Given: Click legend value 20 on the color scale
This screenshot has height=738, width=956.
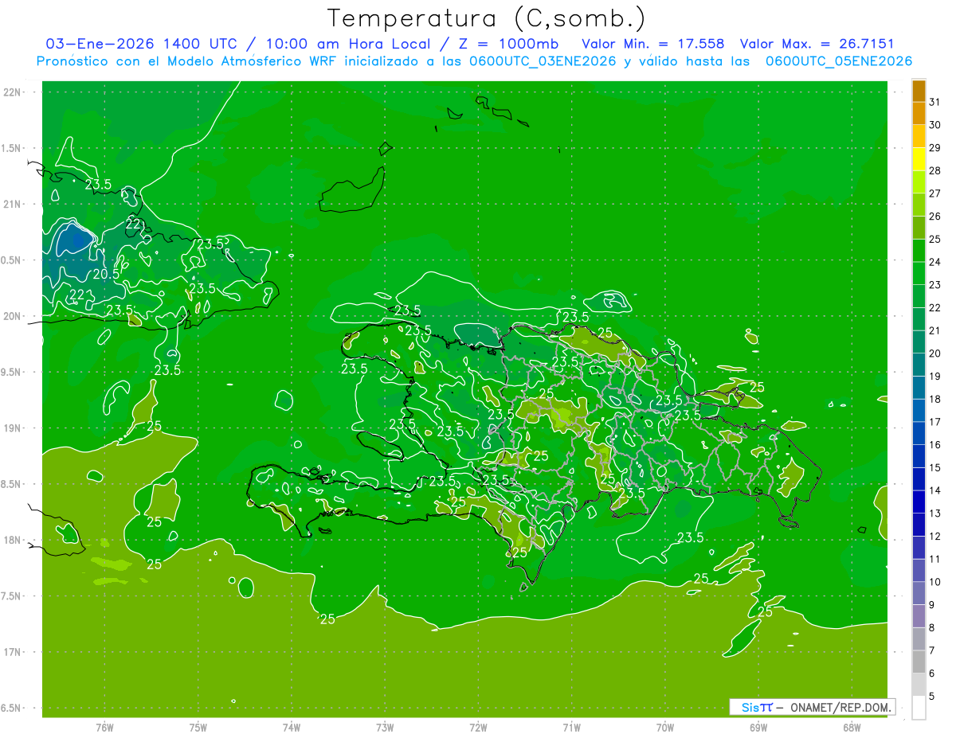Looking at the screenshot, I should tap(935, 353).
